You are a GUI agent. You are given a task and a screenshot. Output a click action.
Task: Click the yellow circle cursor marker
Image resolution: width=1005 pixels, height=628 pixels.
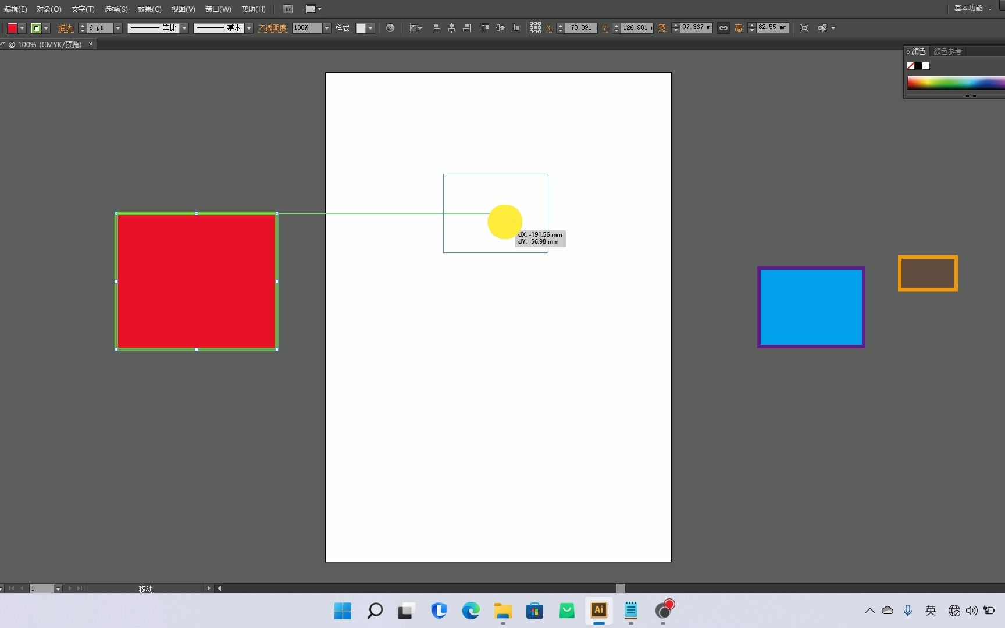click(505, 222)
